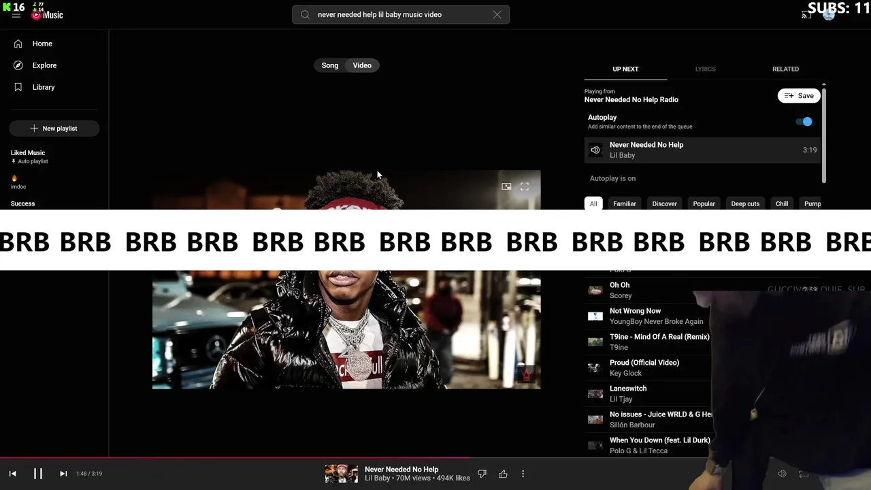871x490 pixels.
Task: Click the cast to device icon
Action: [806, 15]
